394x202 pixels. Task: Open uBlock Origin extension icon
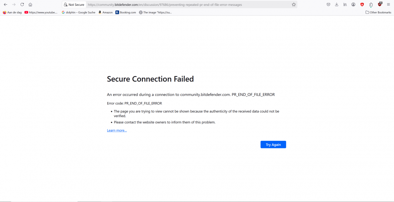[x=380, y=4]
